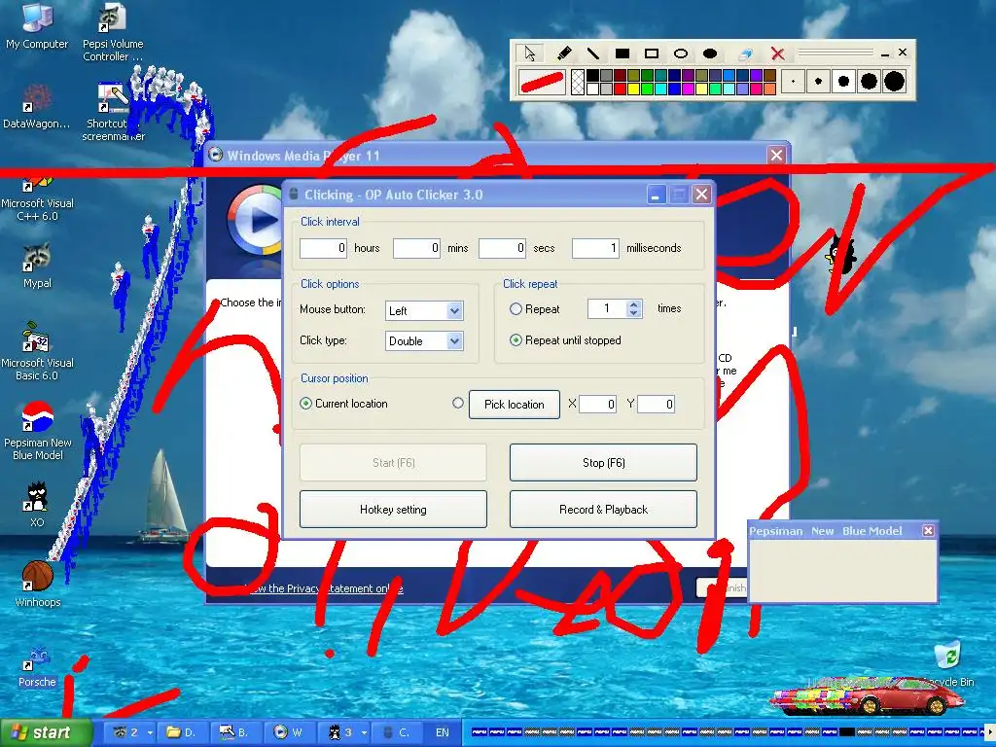
Task: Open Hotkey setting
Action: tap(393, 510)
